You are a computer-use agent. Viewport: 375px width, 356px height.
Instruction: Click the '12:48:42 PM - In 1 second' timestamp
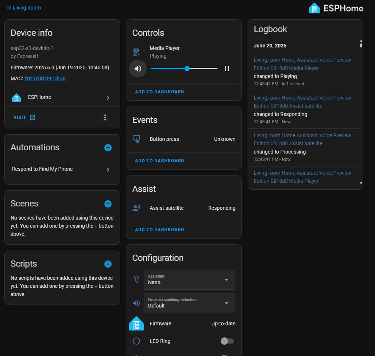(279, 84)
